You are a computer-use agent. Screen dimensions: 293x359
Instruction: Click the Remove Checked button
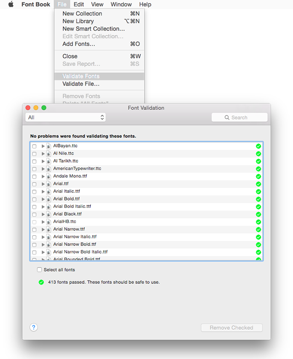[x=232, y=328]
